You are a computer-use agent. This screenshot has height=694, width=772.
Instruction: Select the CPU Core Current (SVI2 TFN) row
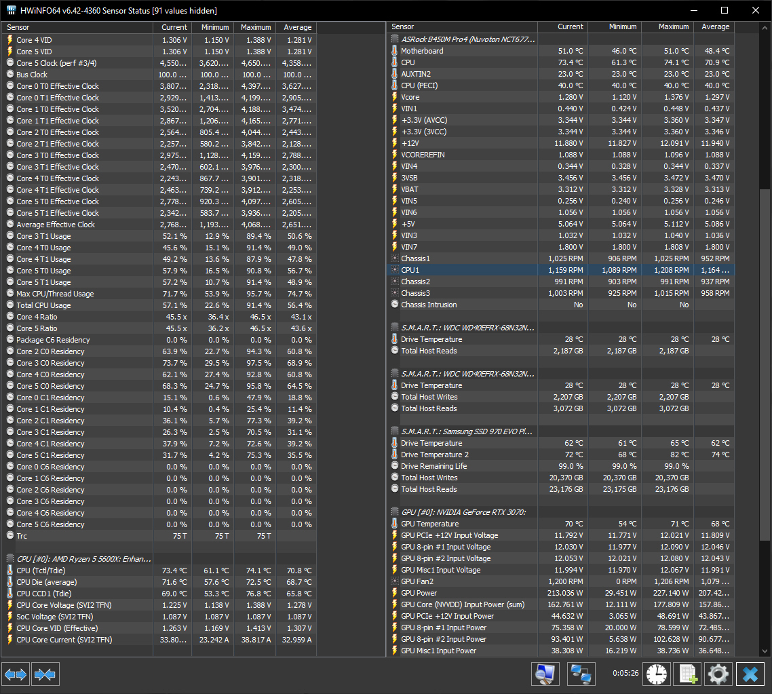(159, 640)
